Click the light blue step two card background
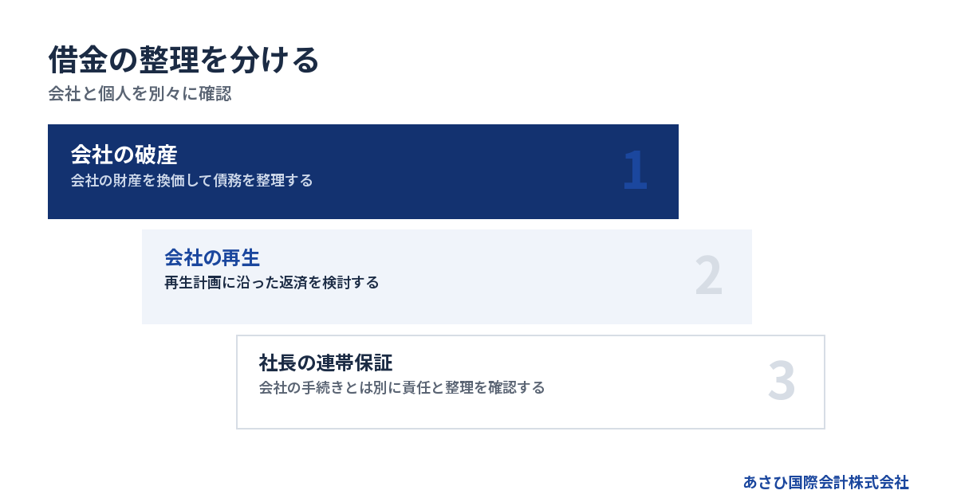957x502 pixels. coord(447,276)
